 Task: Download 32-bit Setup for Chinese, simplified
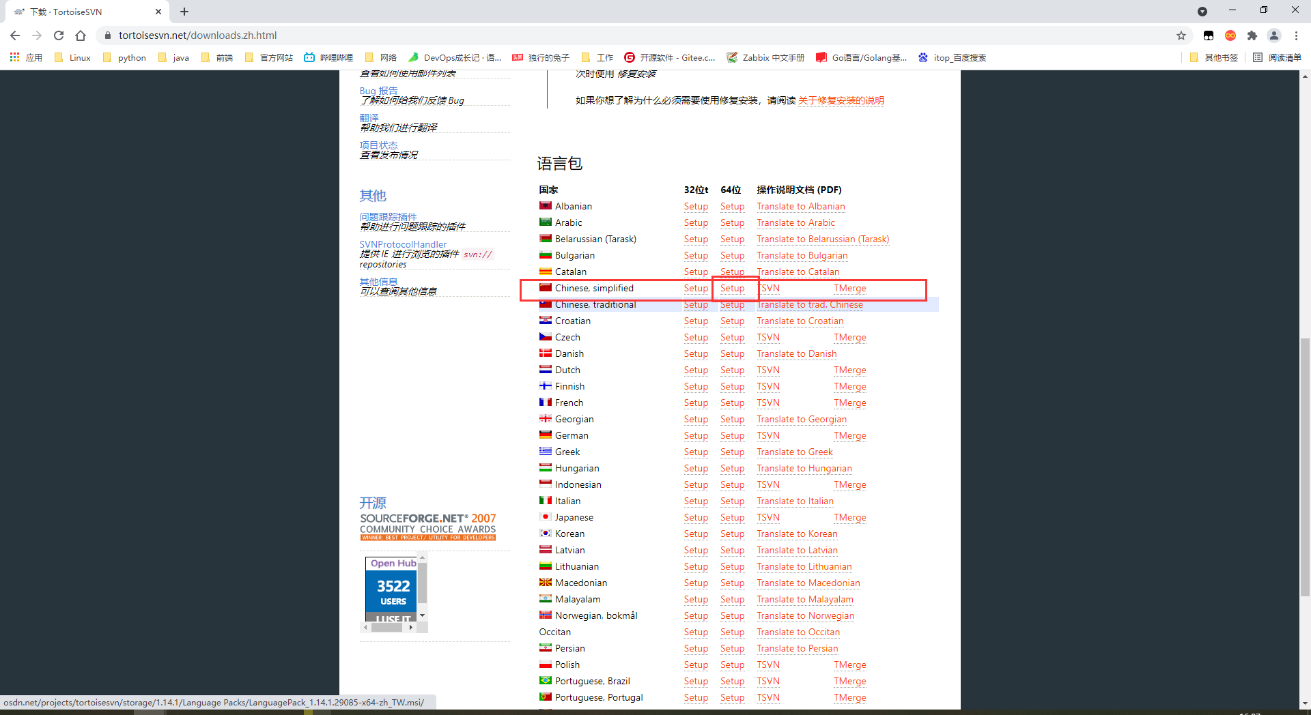[x=696, y=289]
